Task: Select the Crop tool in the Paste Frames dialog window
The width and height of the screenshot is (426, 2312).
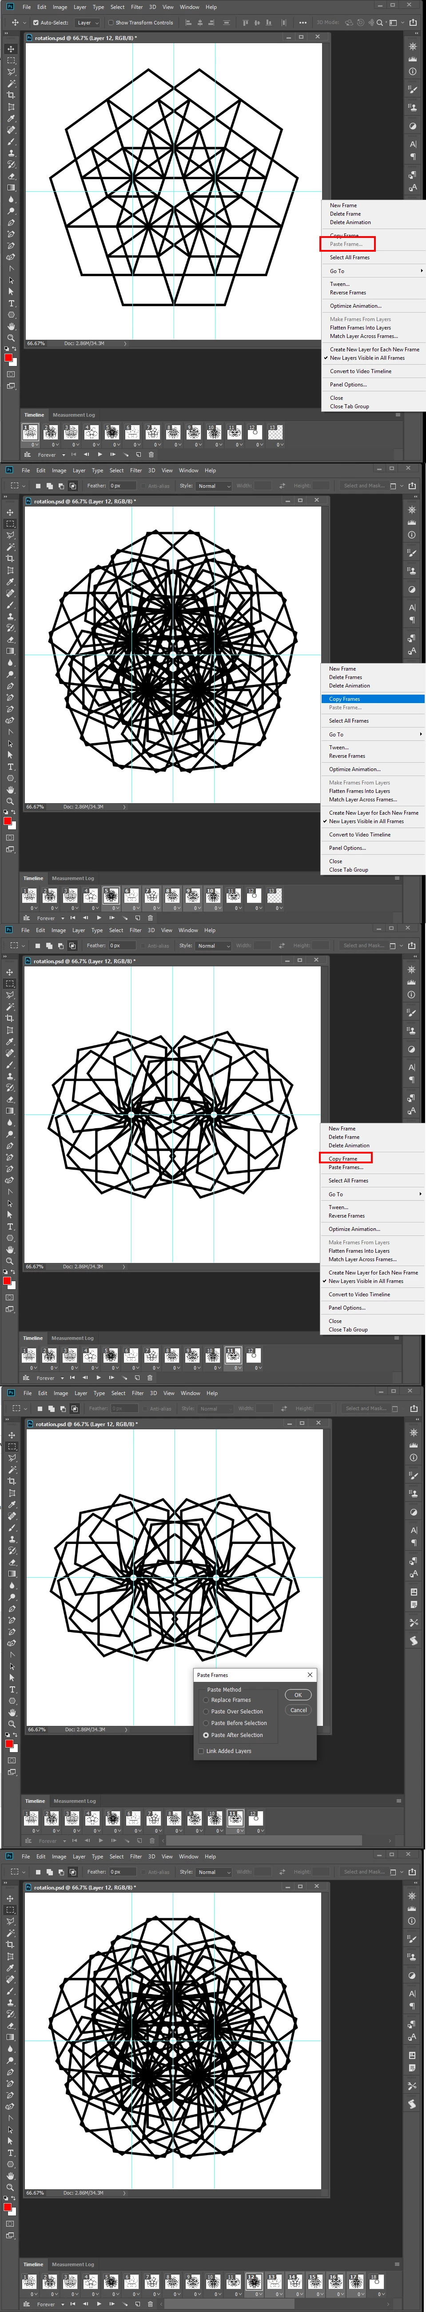Action: (x=11, y=1481)
